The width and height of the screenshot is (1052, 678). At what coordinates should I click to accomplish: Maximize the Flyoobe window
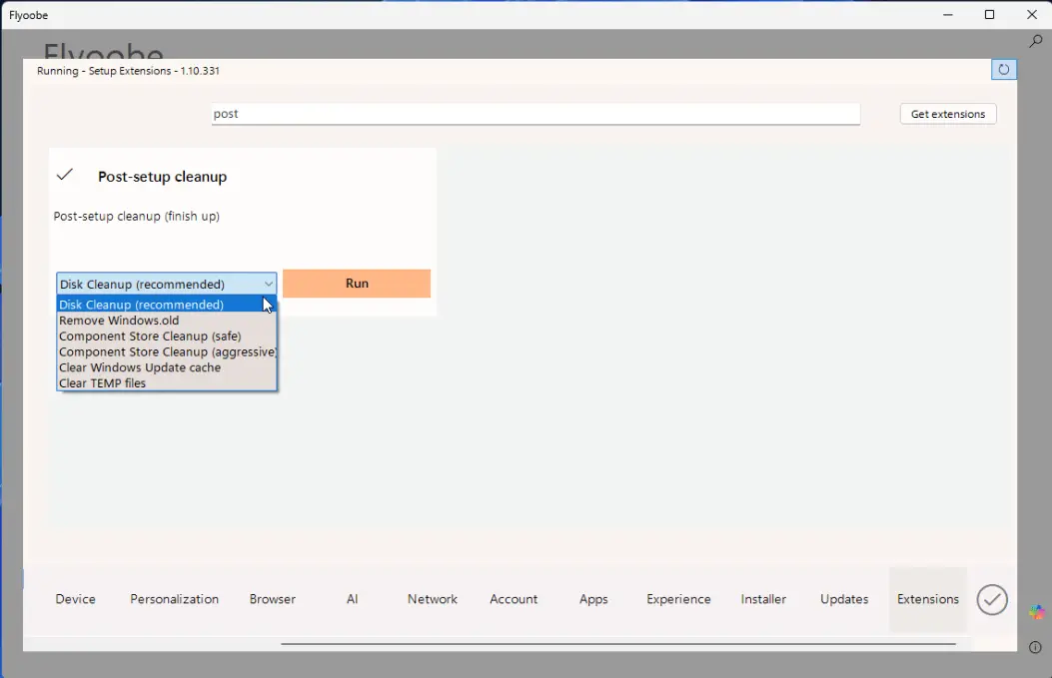[990, 15]
